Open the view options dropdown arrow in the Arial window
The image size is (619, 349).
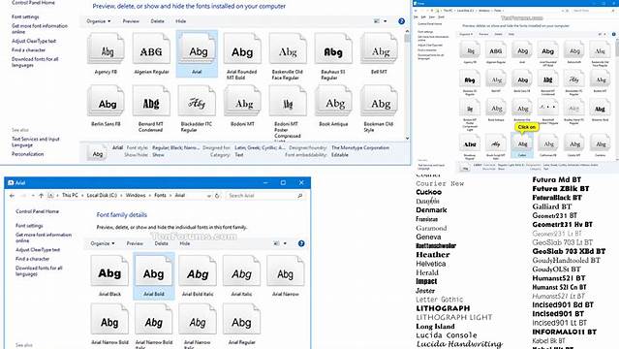click(x=285, y=243)
